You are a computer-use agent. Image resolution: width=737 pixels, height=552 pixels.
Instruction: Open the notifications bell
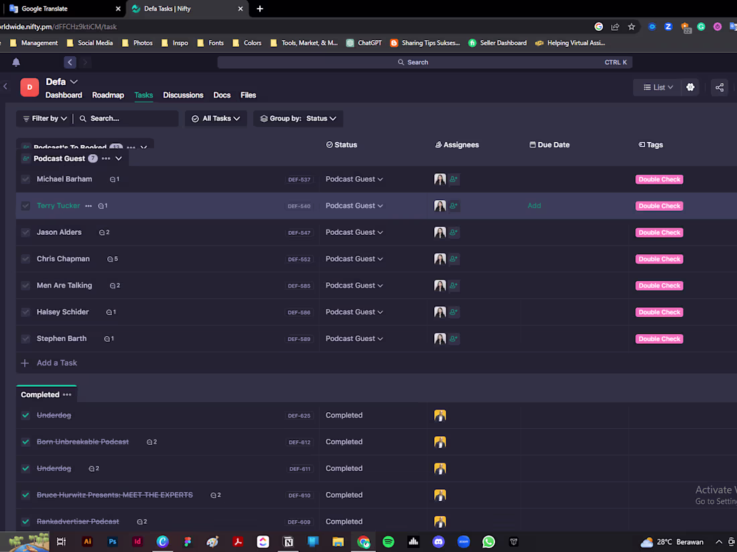(16, 62)
